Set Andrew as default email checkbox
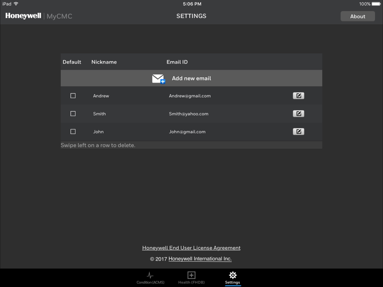The width and height of the screenshot is (383, 287). (73, 96)
